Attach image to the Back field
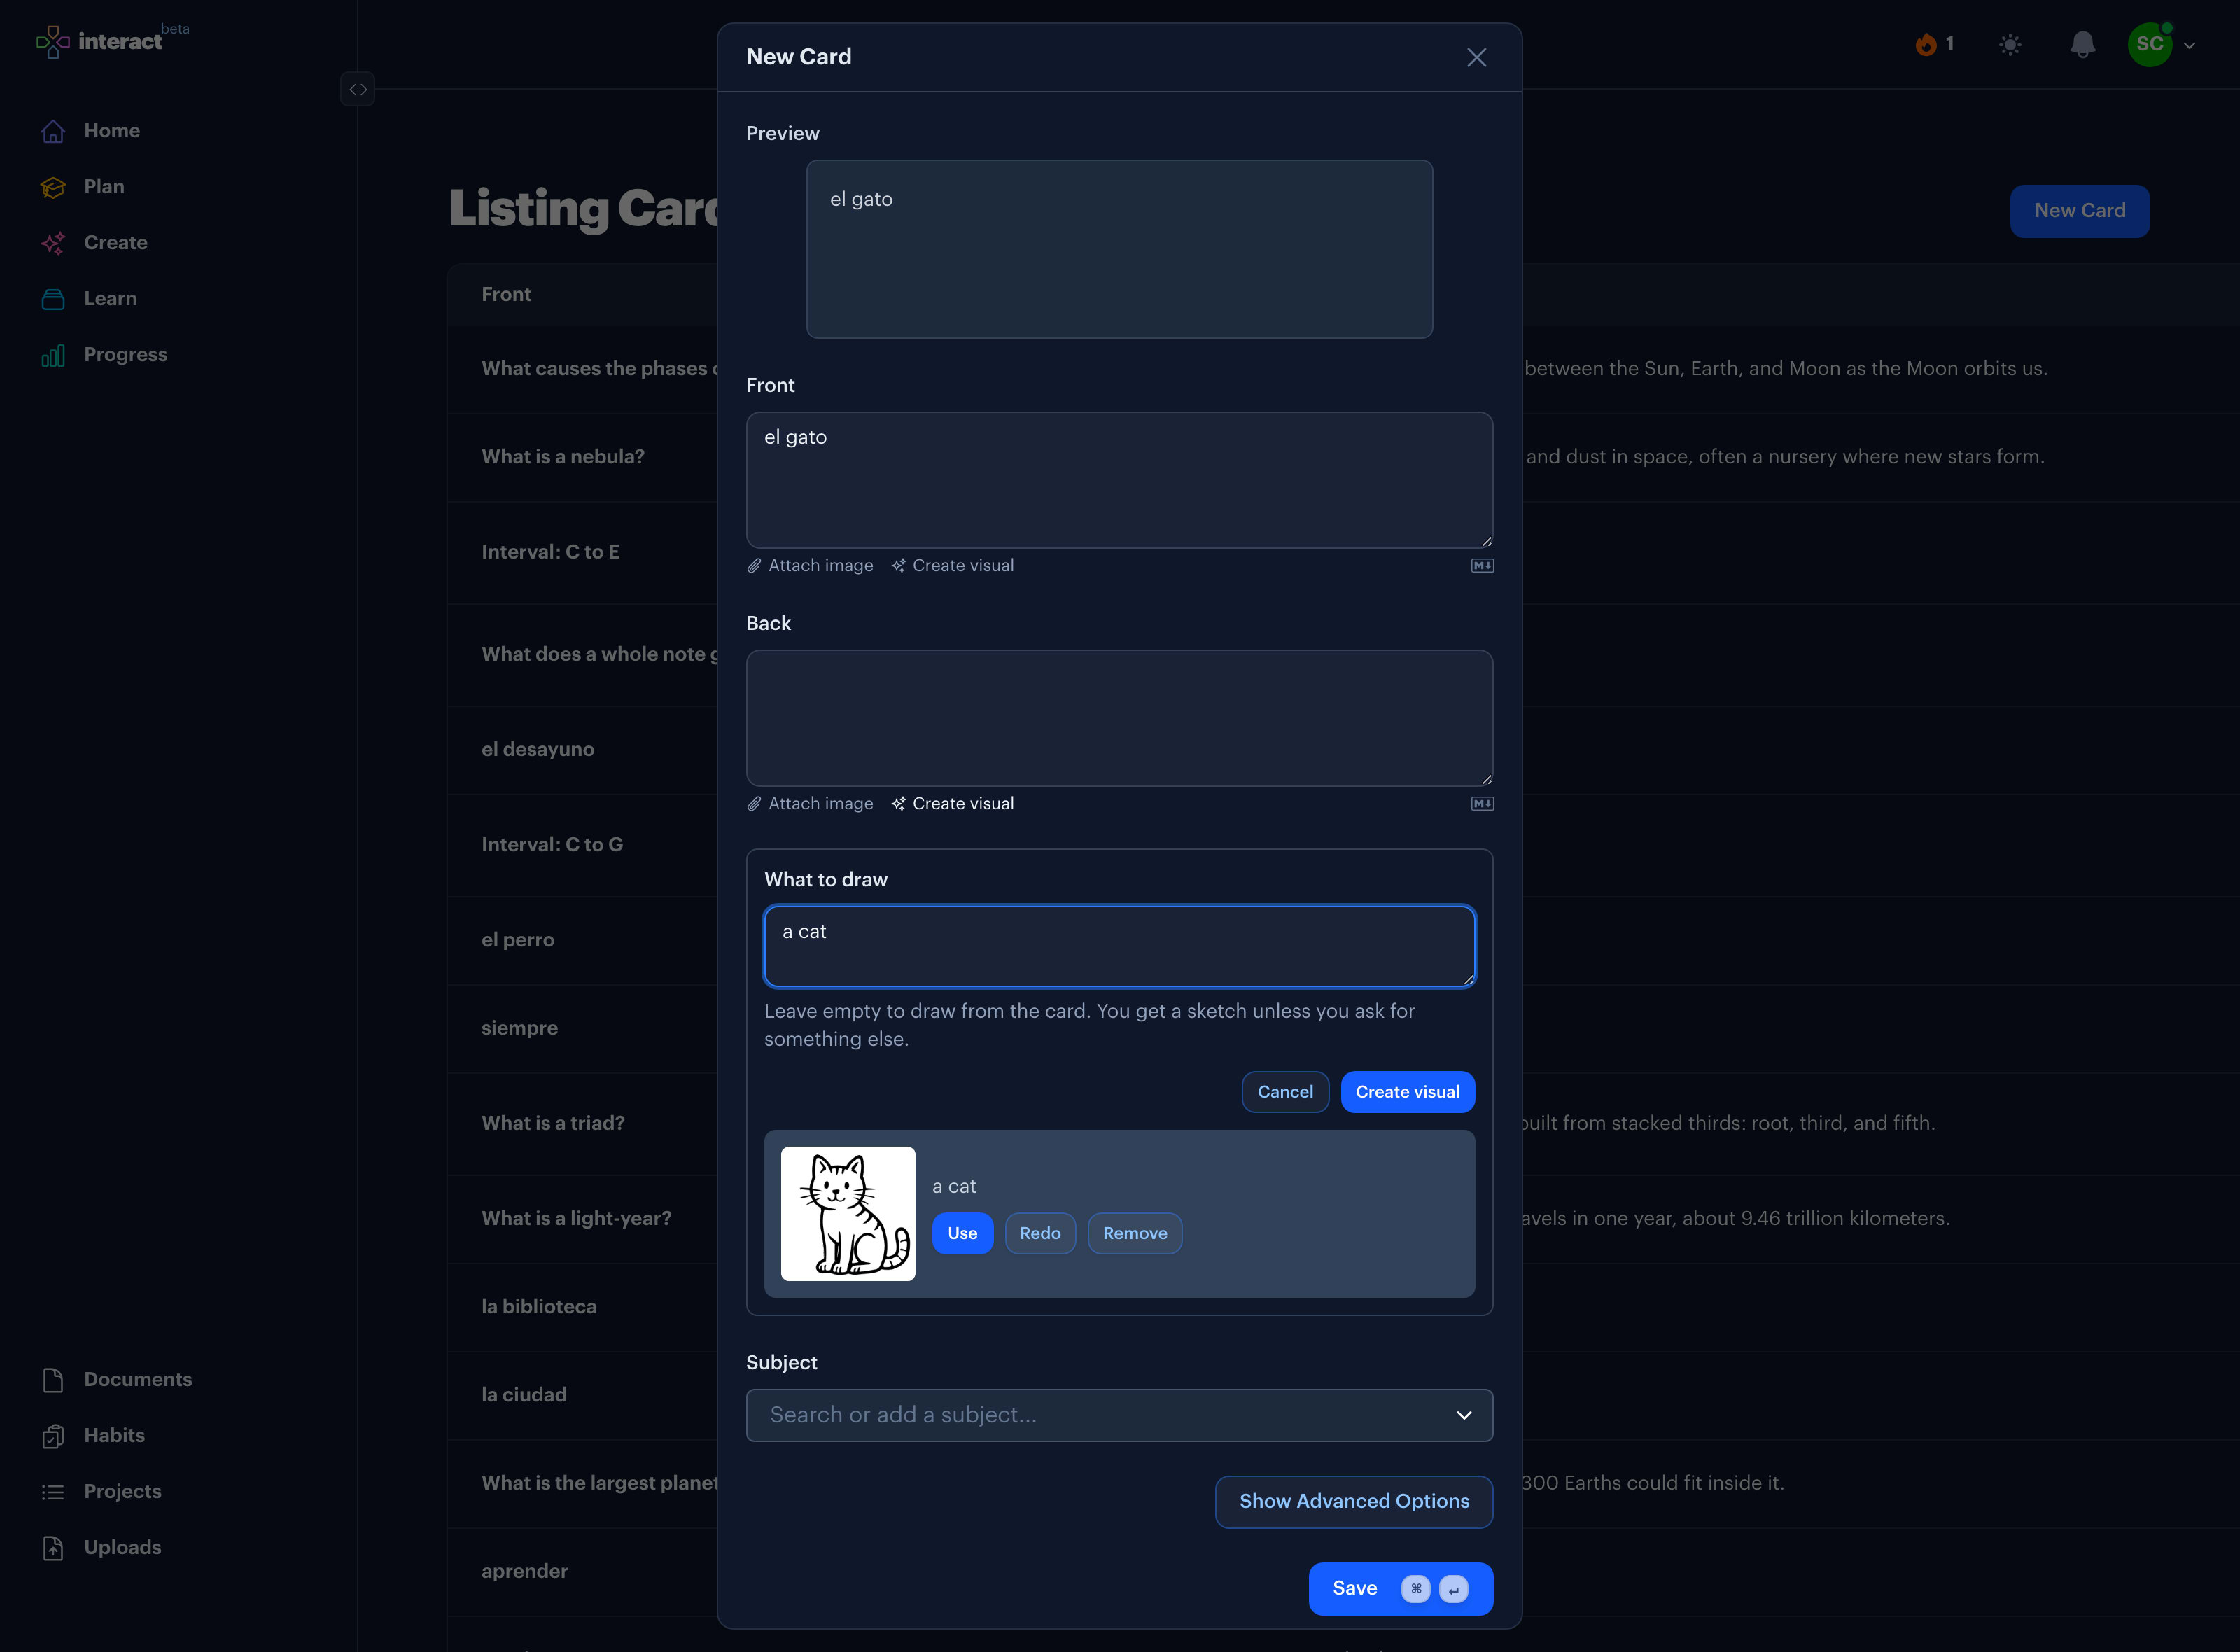 pyautogui.click(x=810, y=804)
